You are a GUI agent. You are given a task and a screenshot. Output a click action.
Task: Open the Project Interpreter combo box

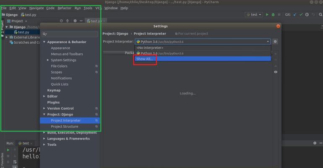point(203,42)
